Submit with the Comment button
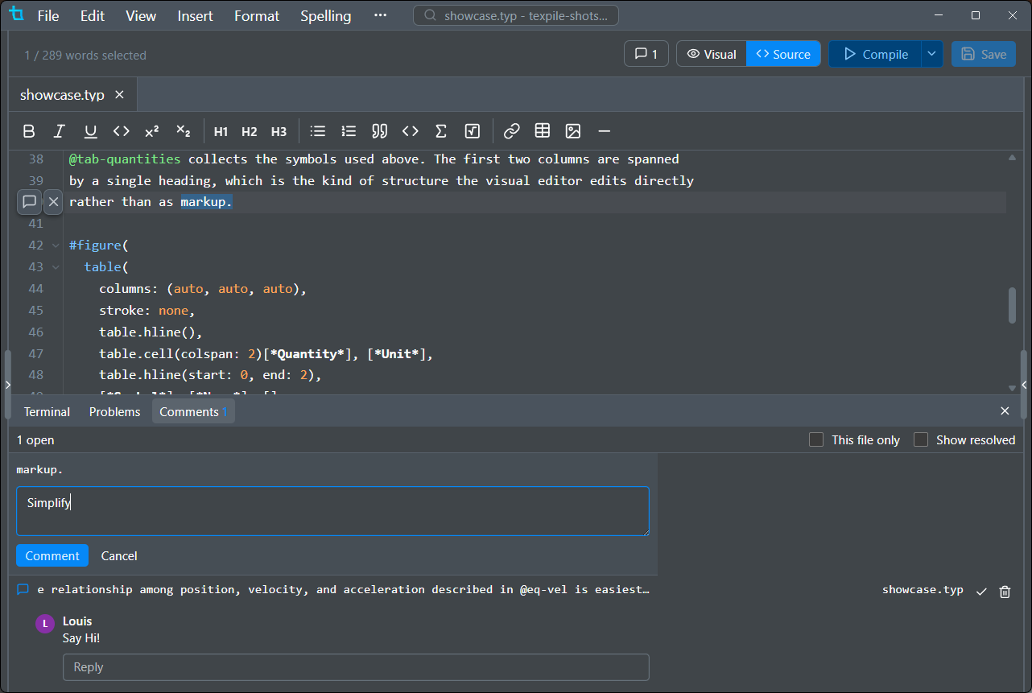This screenshot has height=693, width=1032. [52, 555]
